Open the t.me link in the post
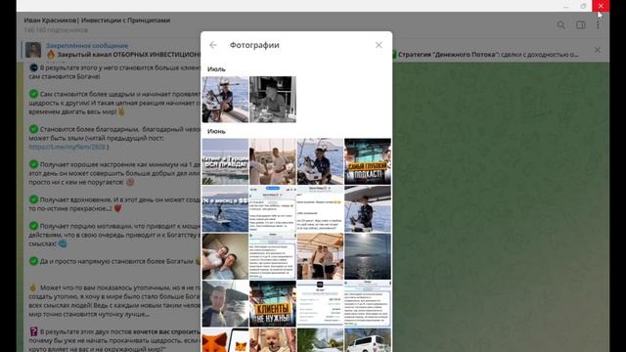 (x=68, y=147)
